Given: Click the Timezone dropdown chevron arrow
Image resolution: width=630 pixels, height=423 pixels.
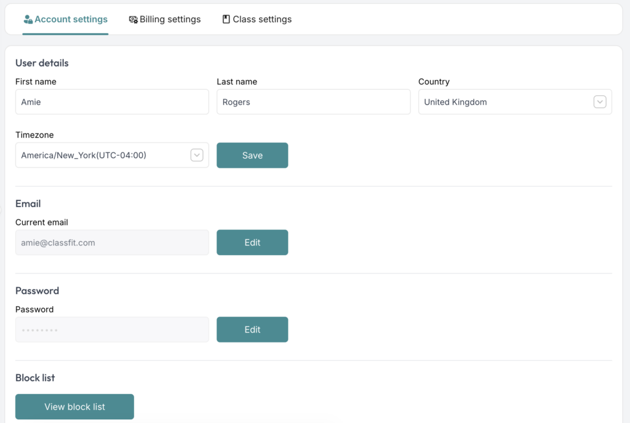Looking at the screenshot, I should (197, 155).
